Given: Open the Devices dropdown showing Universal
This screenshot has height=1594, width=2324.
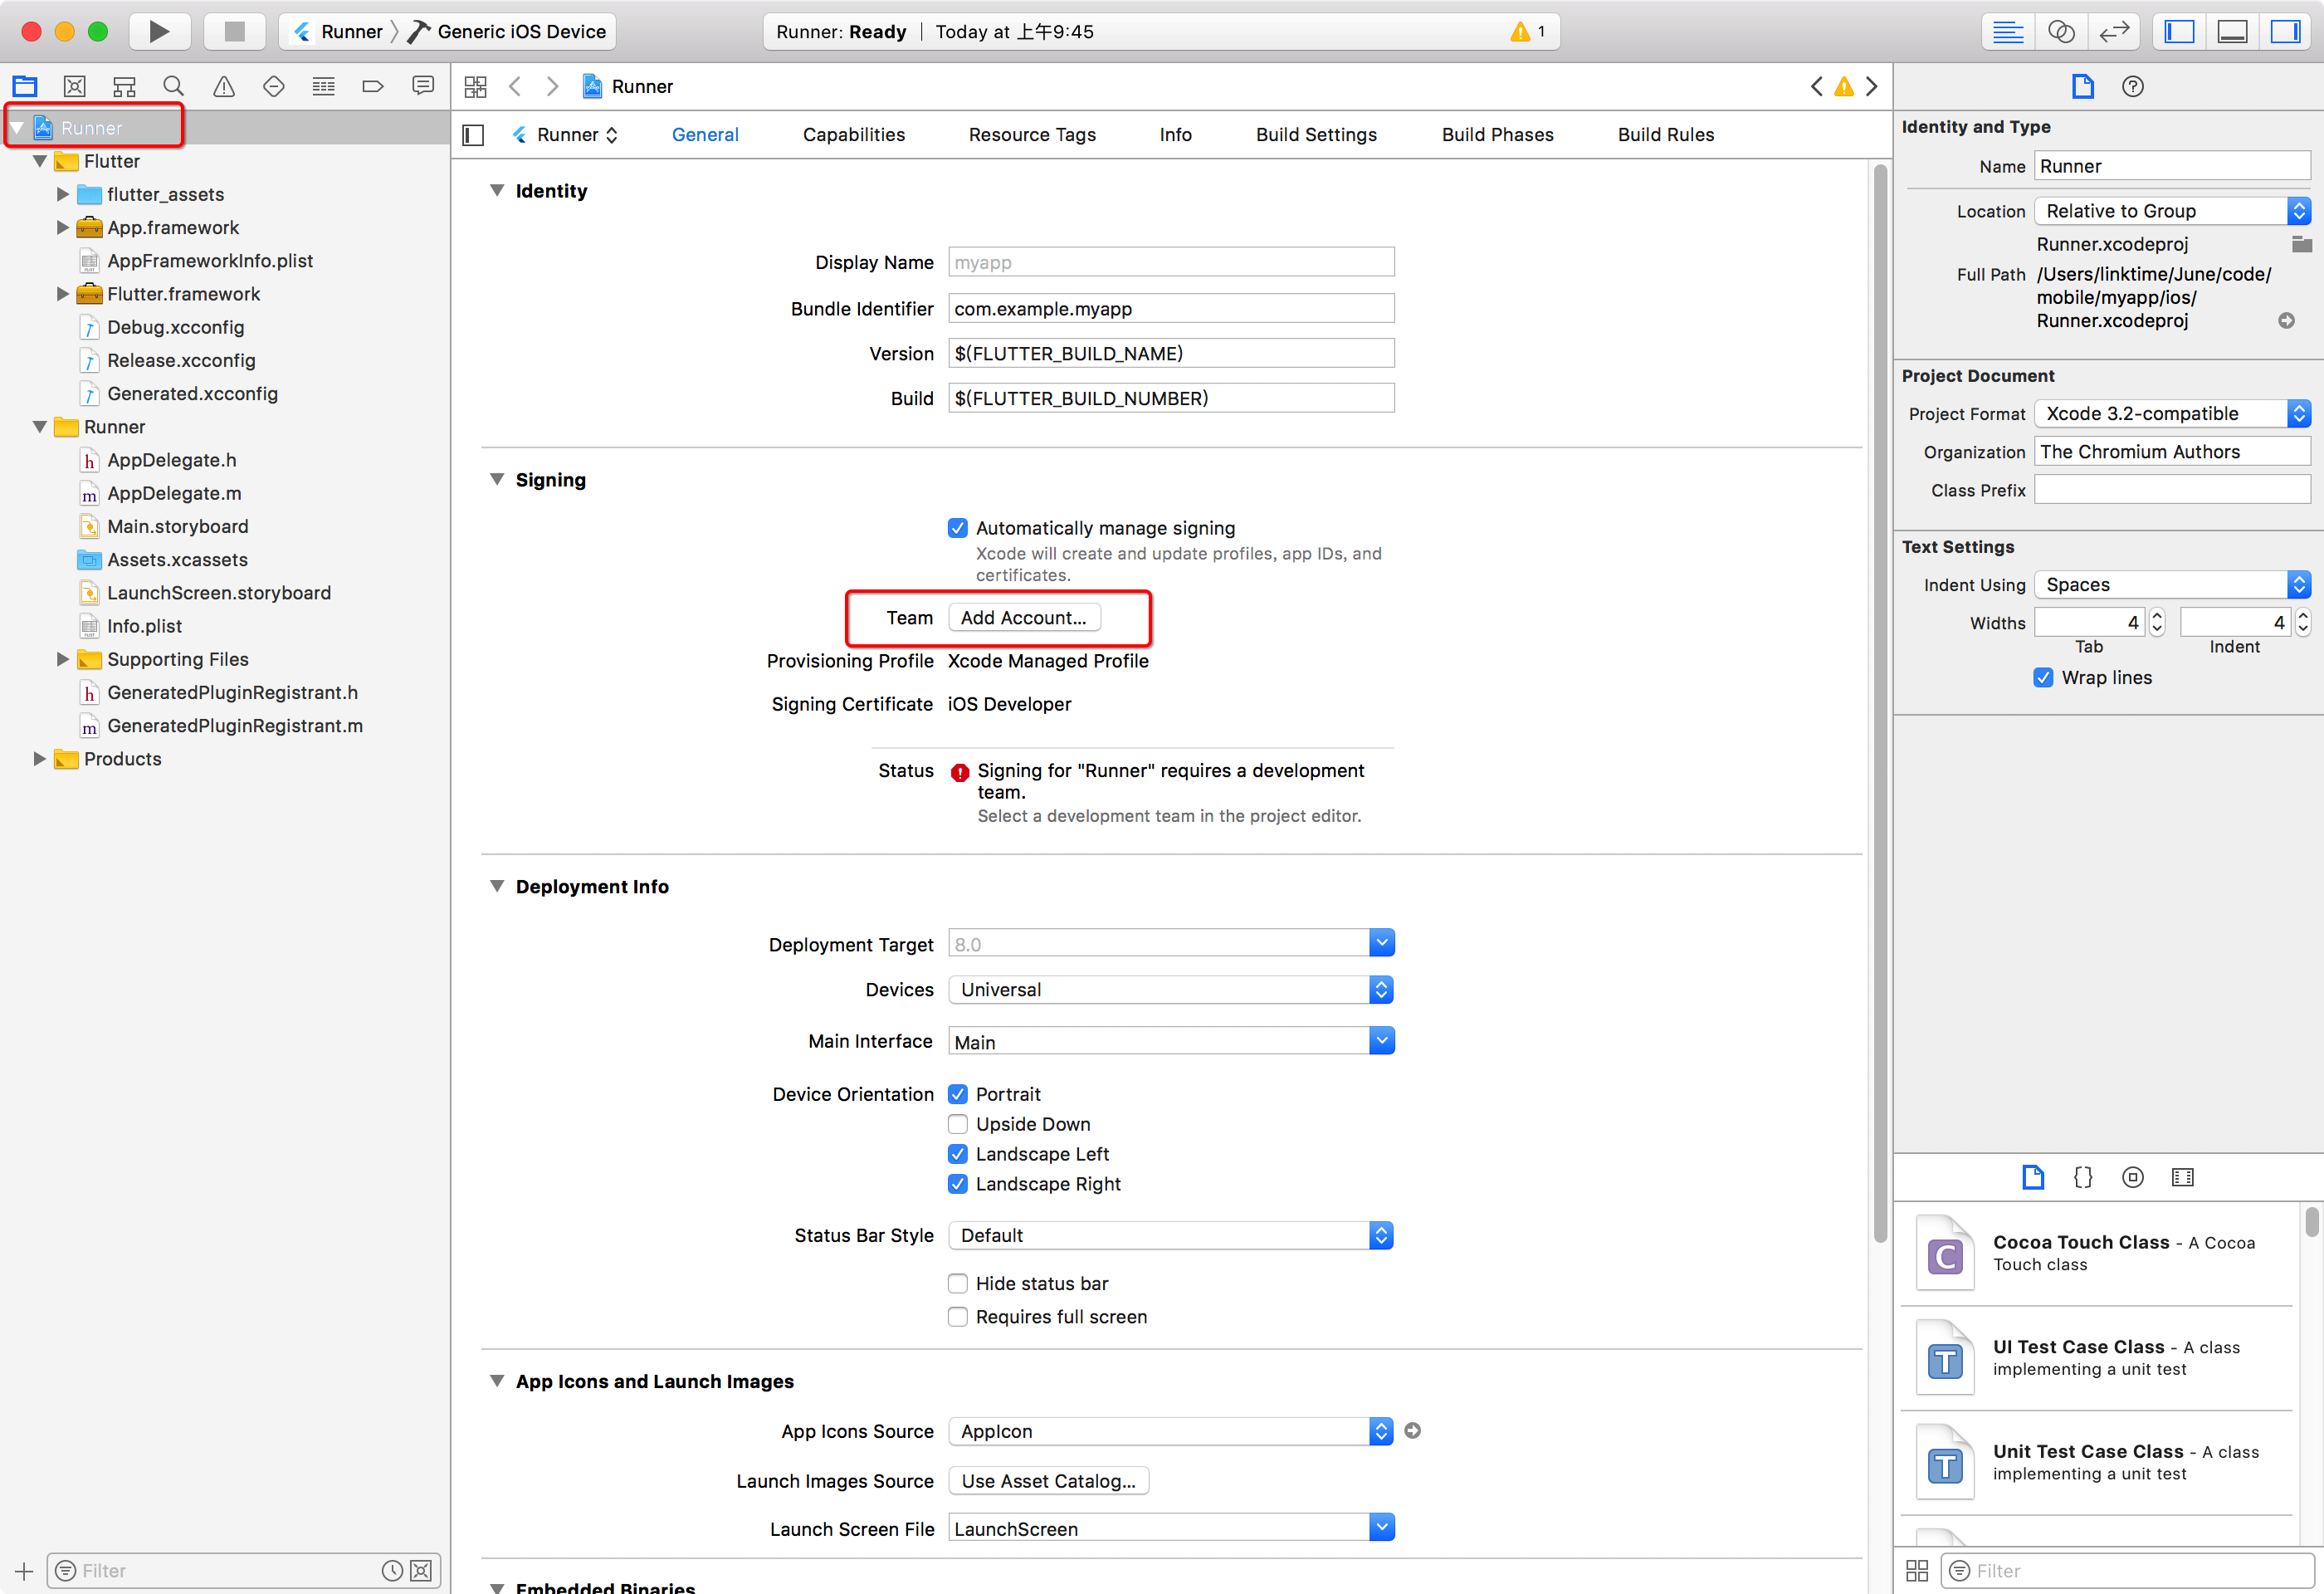Looking at the screenshot, I should tap(1171, 990).
